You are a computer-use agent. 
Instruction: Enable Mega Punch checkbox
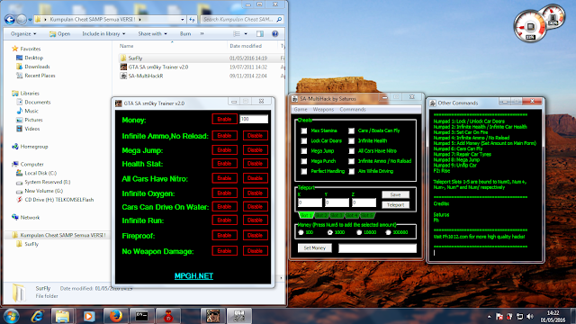304,161
